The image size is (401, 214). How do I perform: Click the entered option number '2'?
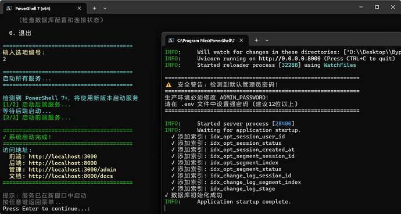point(4,59)
